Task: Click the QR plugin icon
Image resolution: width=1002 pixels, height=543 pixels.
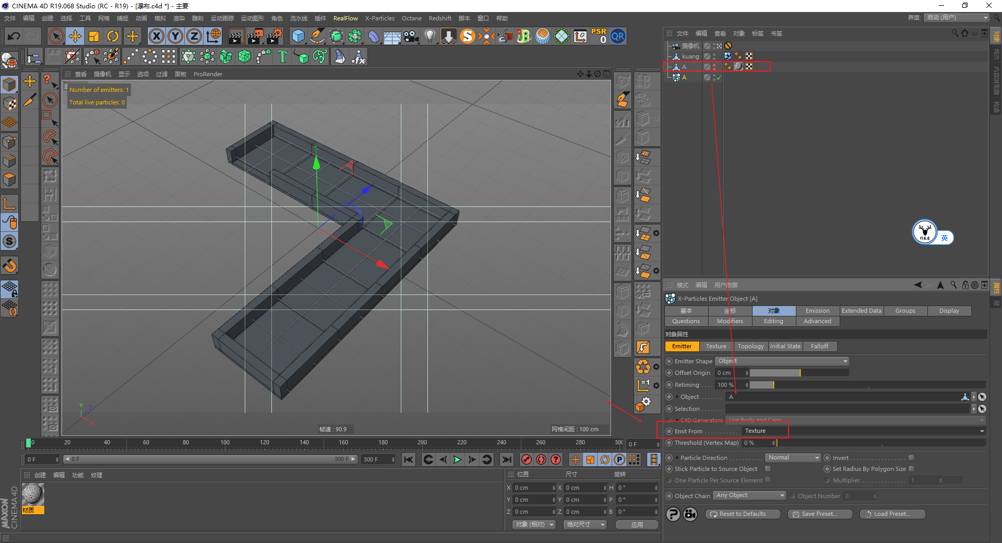Action: pos(618,36)
